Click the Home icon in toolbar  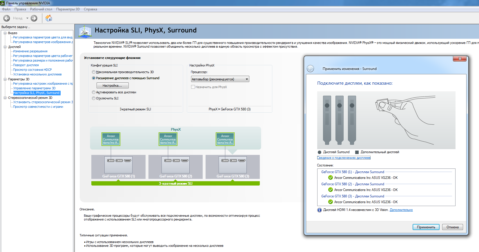tap(49, 18)
